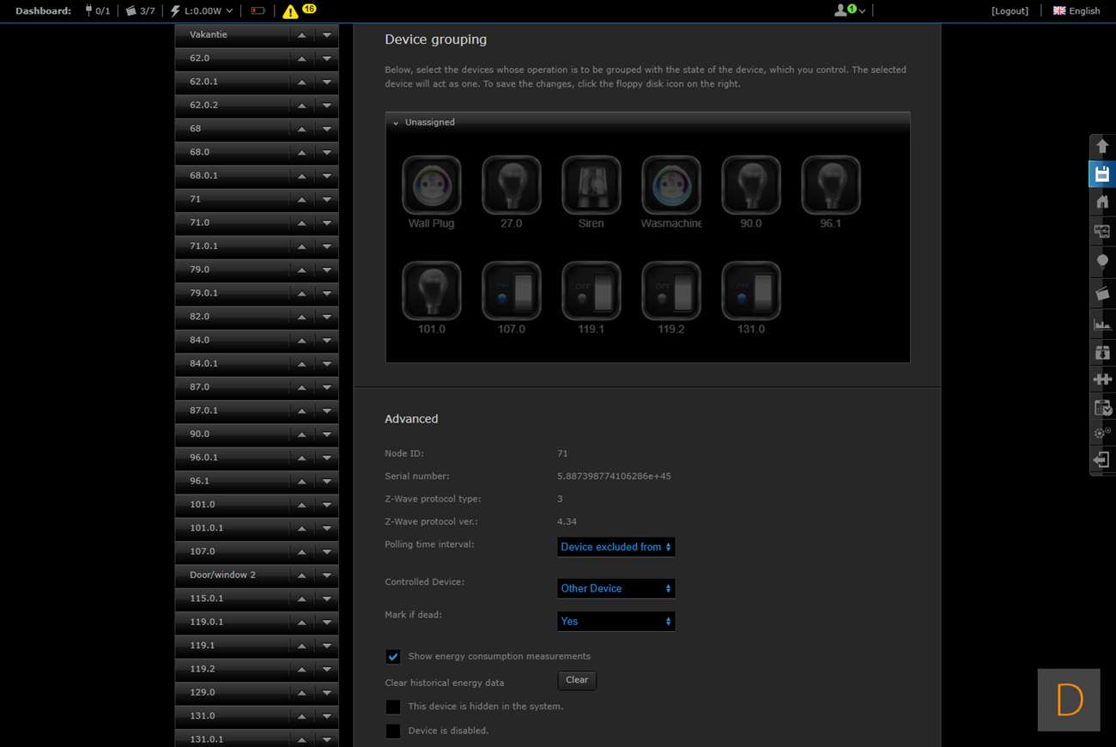Click the floppy disk save icon

click(1102, 174)
